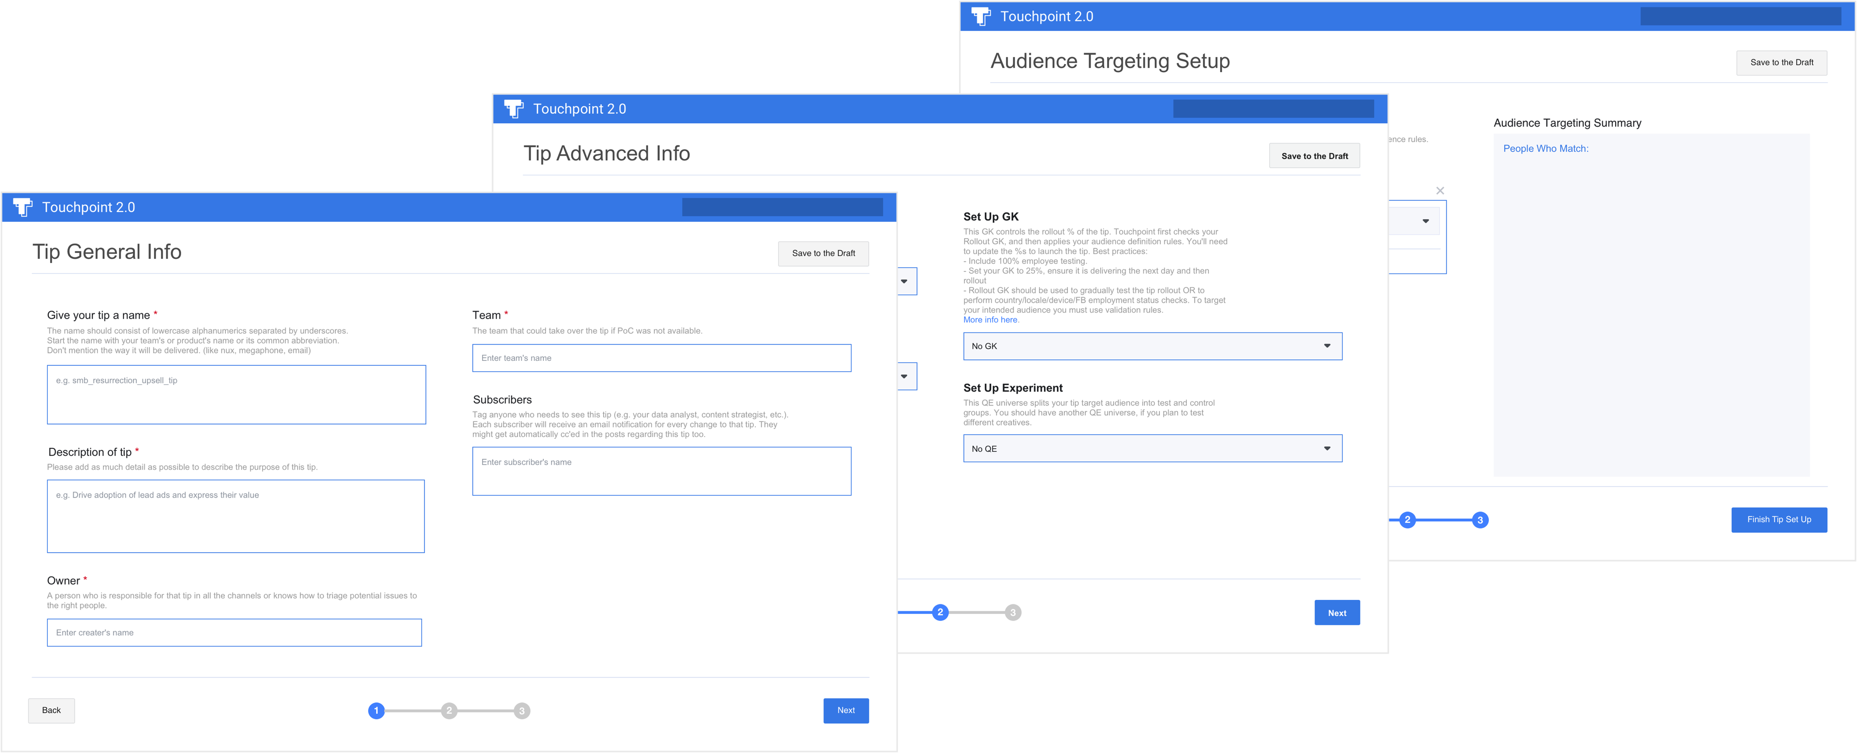
Task: Focus the tip name input field
Action: click(x=236, y=395)
